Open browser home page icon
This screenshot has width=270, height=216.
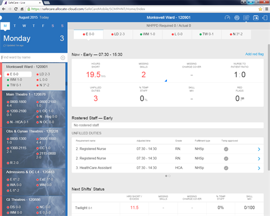[22, 9]
